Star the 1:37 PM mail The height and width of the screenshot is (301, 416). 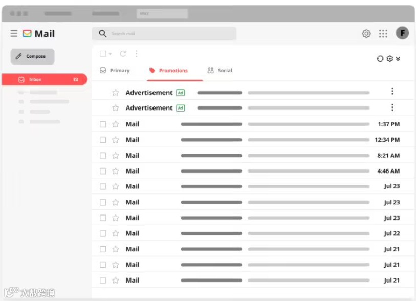(x=116, y=124)
